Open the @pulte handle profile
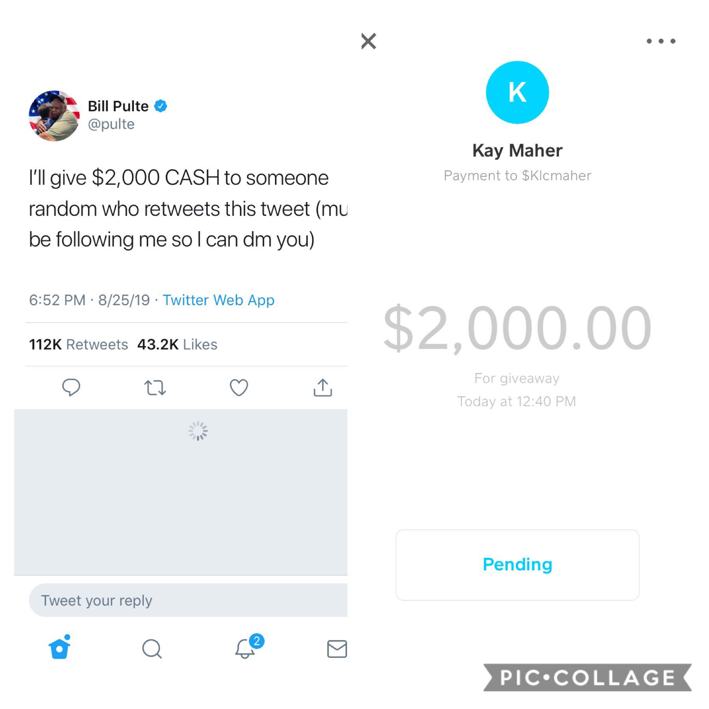The height and width of the screenshot is (709, 709). (x=111, y=124)
